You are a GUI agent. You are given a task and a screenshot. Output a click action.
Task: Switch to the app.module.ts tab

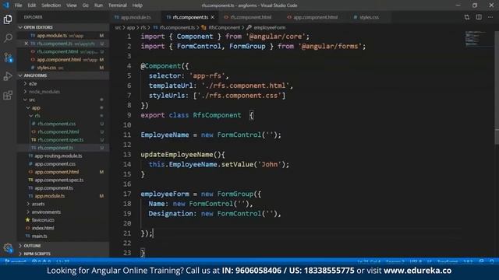pos(136,17)
